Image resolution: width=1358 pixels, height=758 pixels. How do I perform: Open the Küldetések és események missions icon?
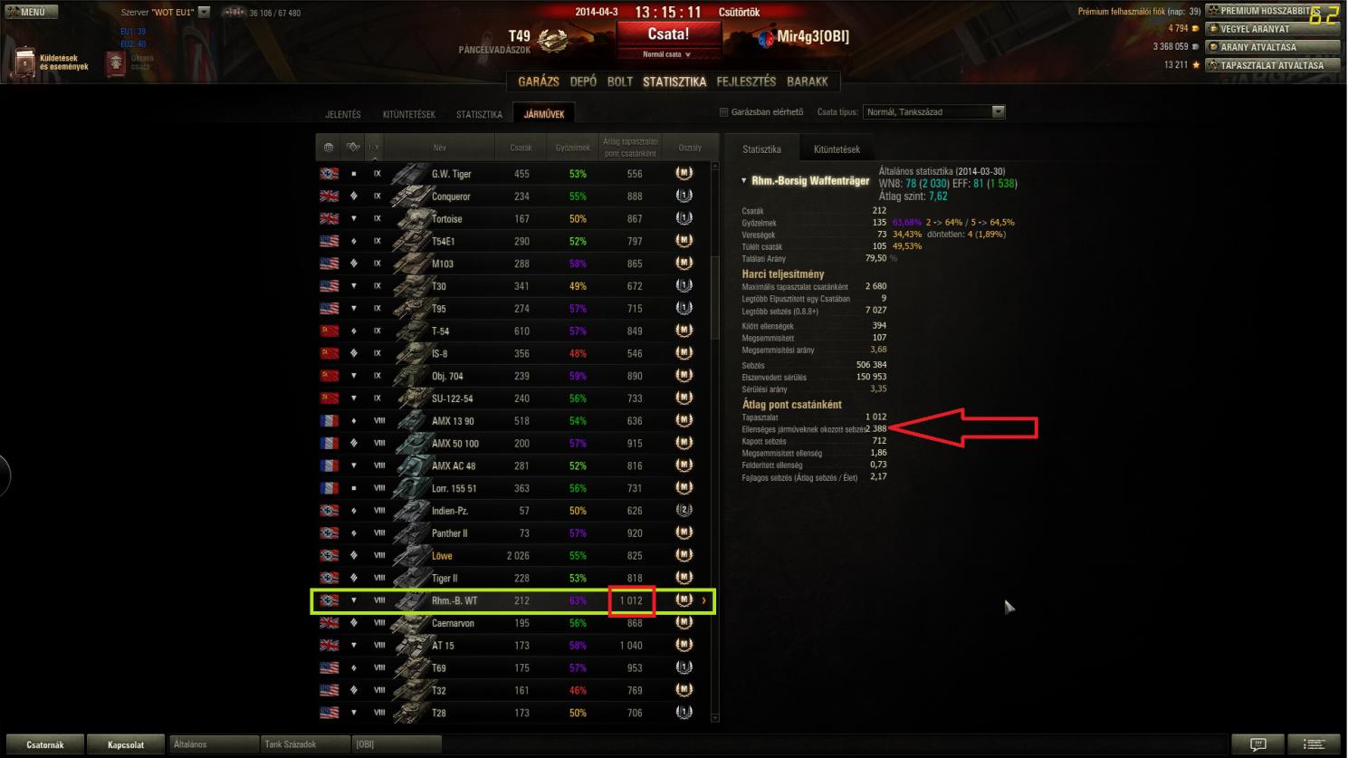click(25, 63)
